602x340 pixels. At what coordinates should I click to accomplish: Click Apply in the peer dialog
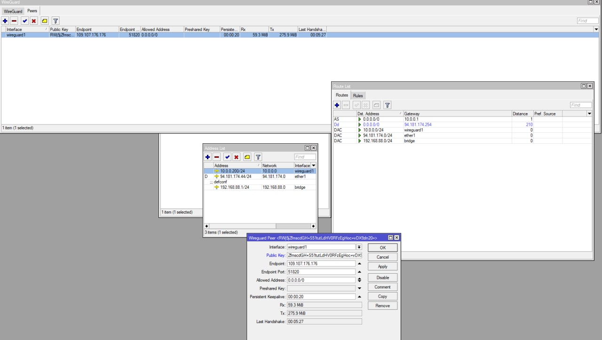pos(382,266)
